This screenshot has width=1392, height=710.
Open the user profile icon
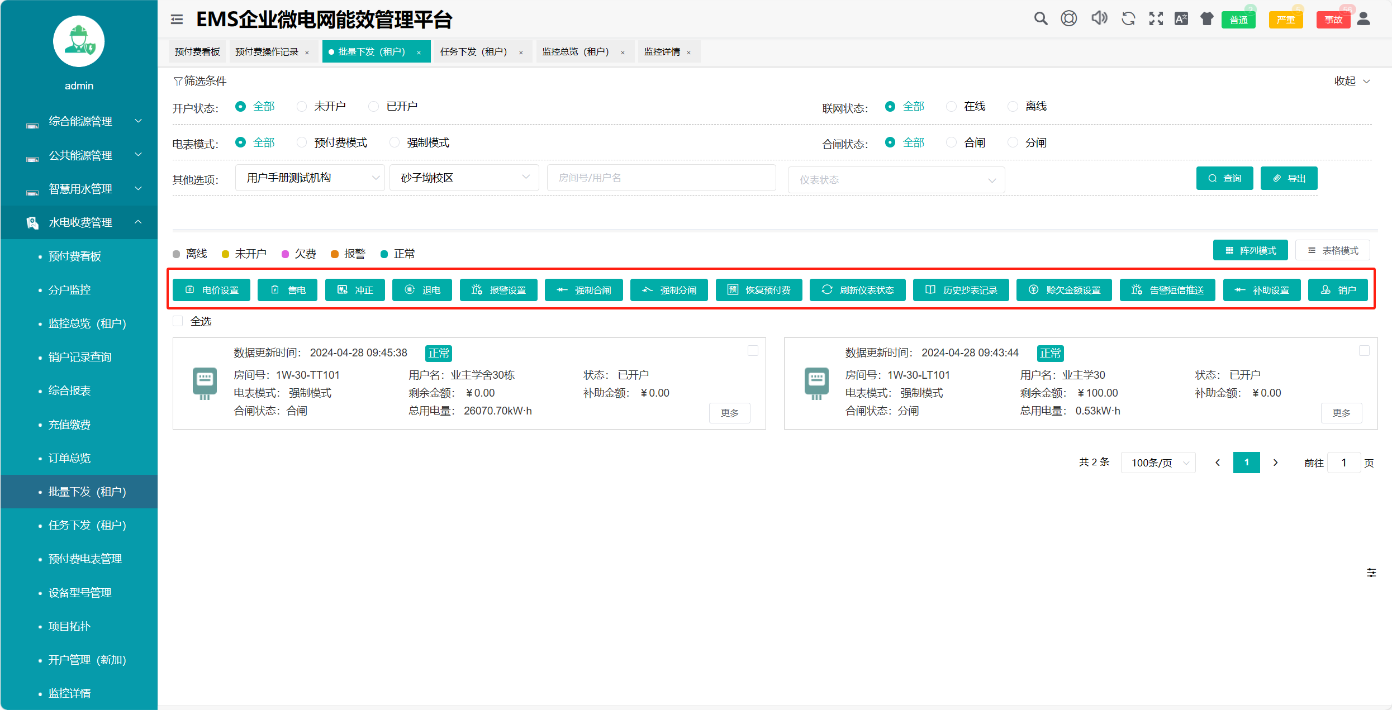point(1364,19)
